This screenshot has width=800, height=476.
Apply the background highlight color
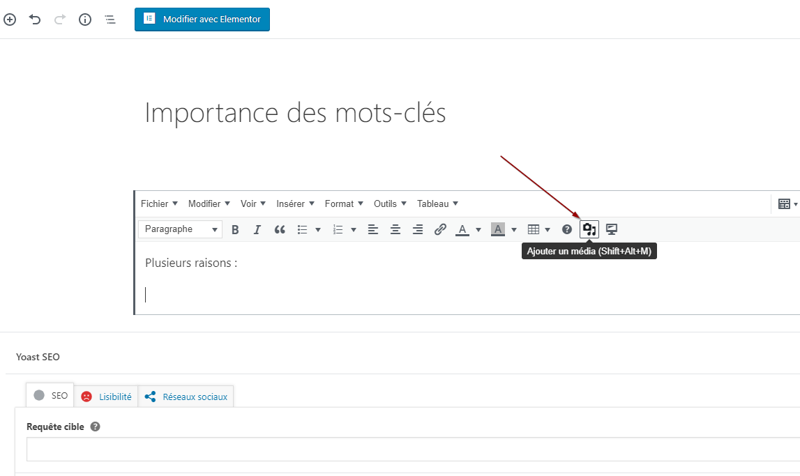497,229
